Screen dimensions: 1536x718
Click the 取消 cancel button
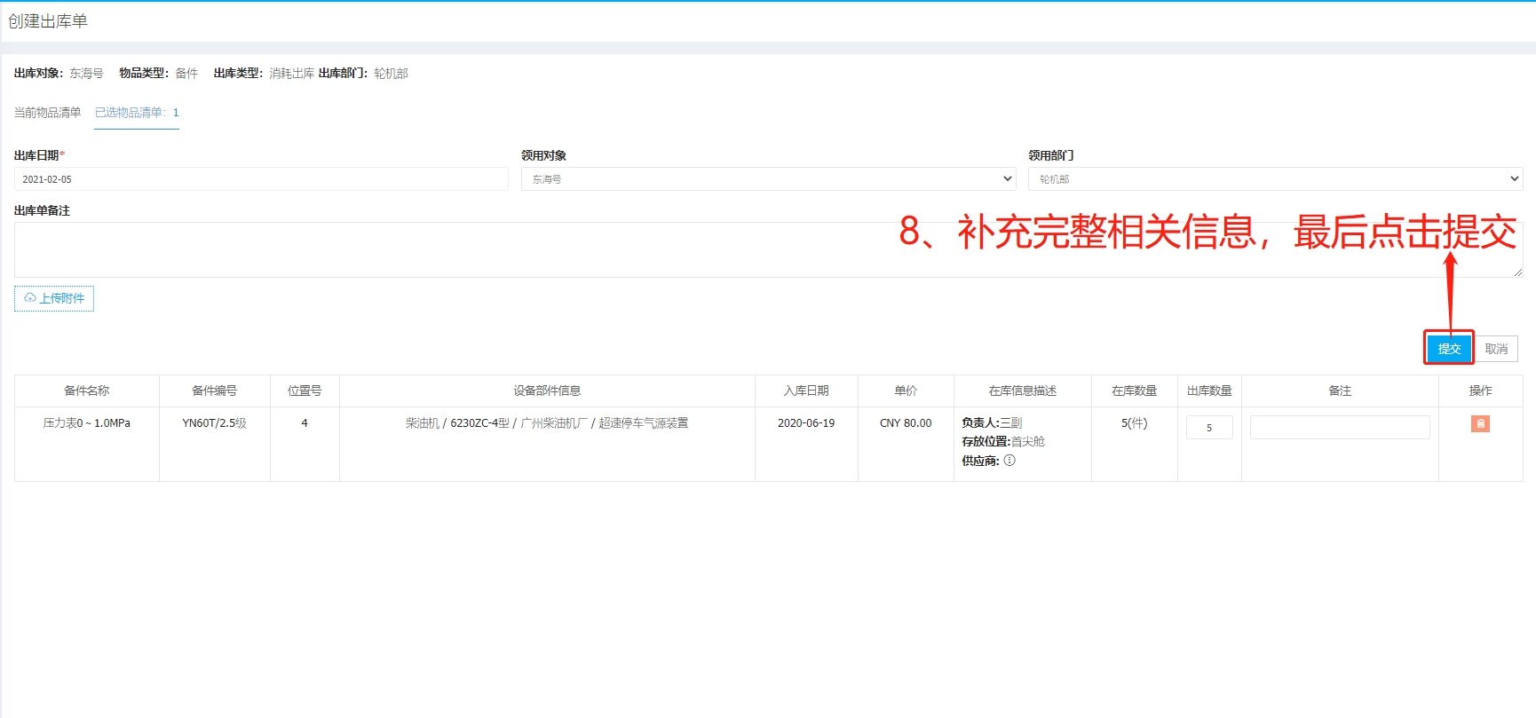1496,349
